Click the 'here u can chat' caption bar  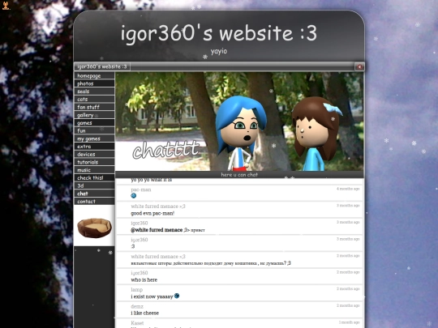pyautogui.click(x=239, y=175)
